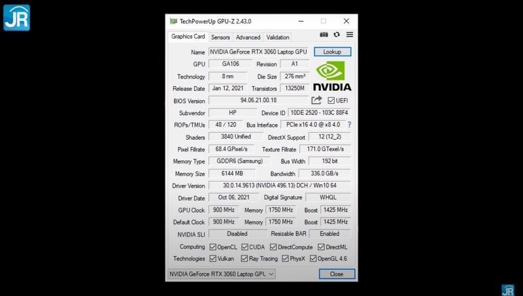
Task: Click the Die Size value 276 mm²
Action: click(x=295, y=76)
